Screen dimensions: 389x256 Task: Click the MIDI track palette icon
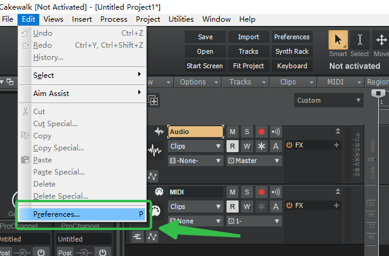(159, 192)
